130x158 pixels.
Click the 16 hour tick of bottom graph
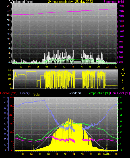[x=82, y=154]
